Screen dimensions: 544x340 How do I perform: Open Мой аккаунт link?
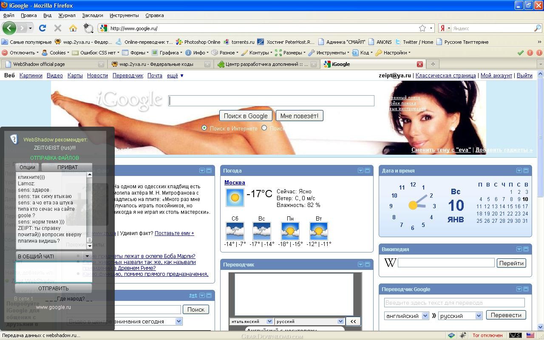(496, 75)
